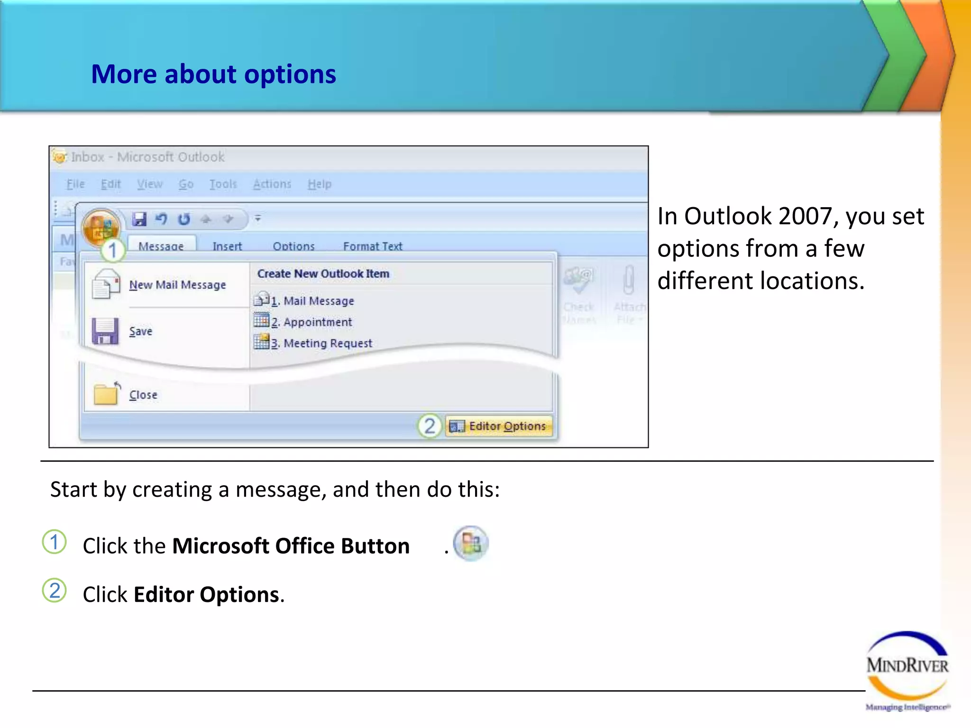This screenshot has height=728, width=971.
Task: Click the Undo arrow in Quick Access Toolbar
Action: click(161, 219)
